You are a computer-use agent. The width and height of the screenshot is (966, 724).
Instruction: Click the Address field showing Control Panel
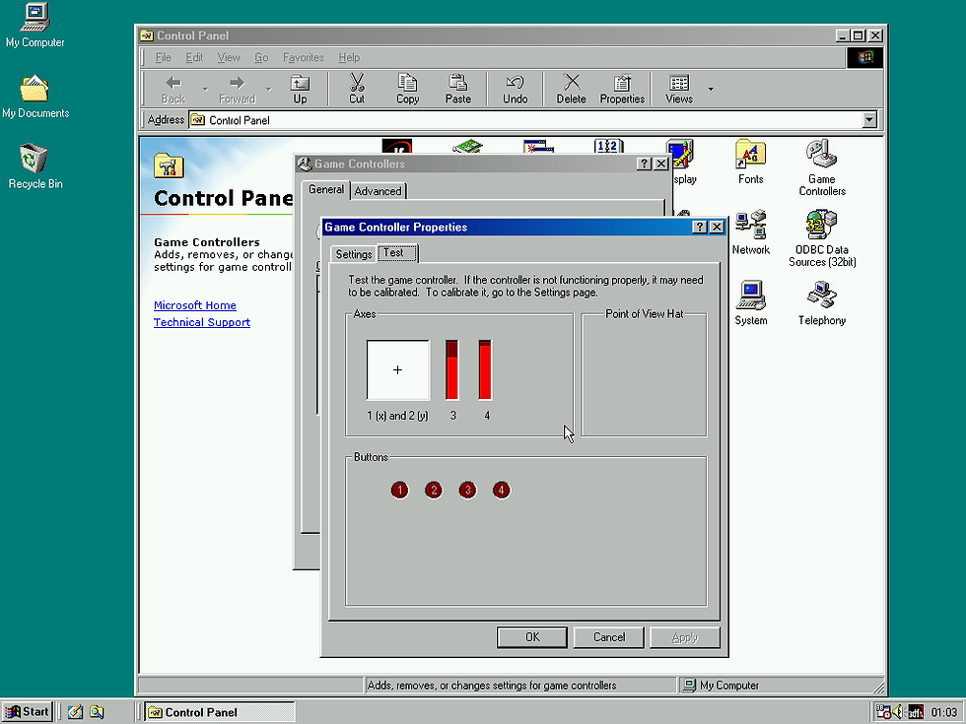(x=533, y=120)
